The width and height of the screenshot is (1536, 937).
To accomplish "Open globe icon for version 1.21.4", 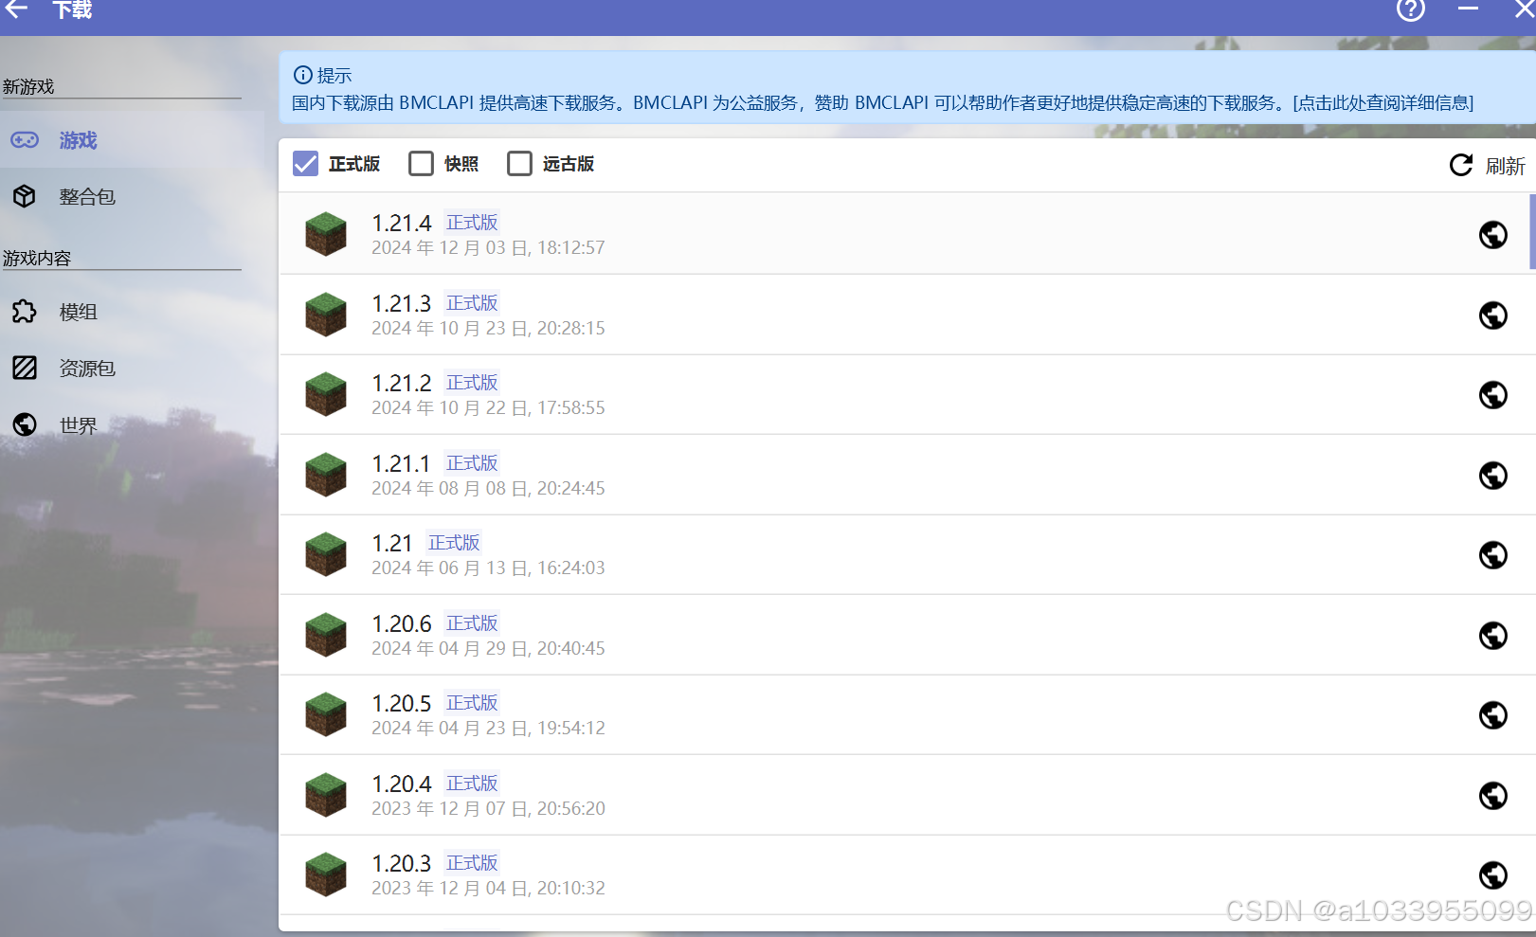I will pos(1493,234).
